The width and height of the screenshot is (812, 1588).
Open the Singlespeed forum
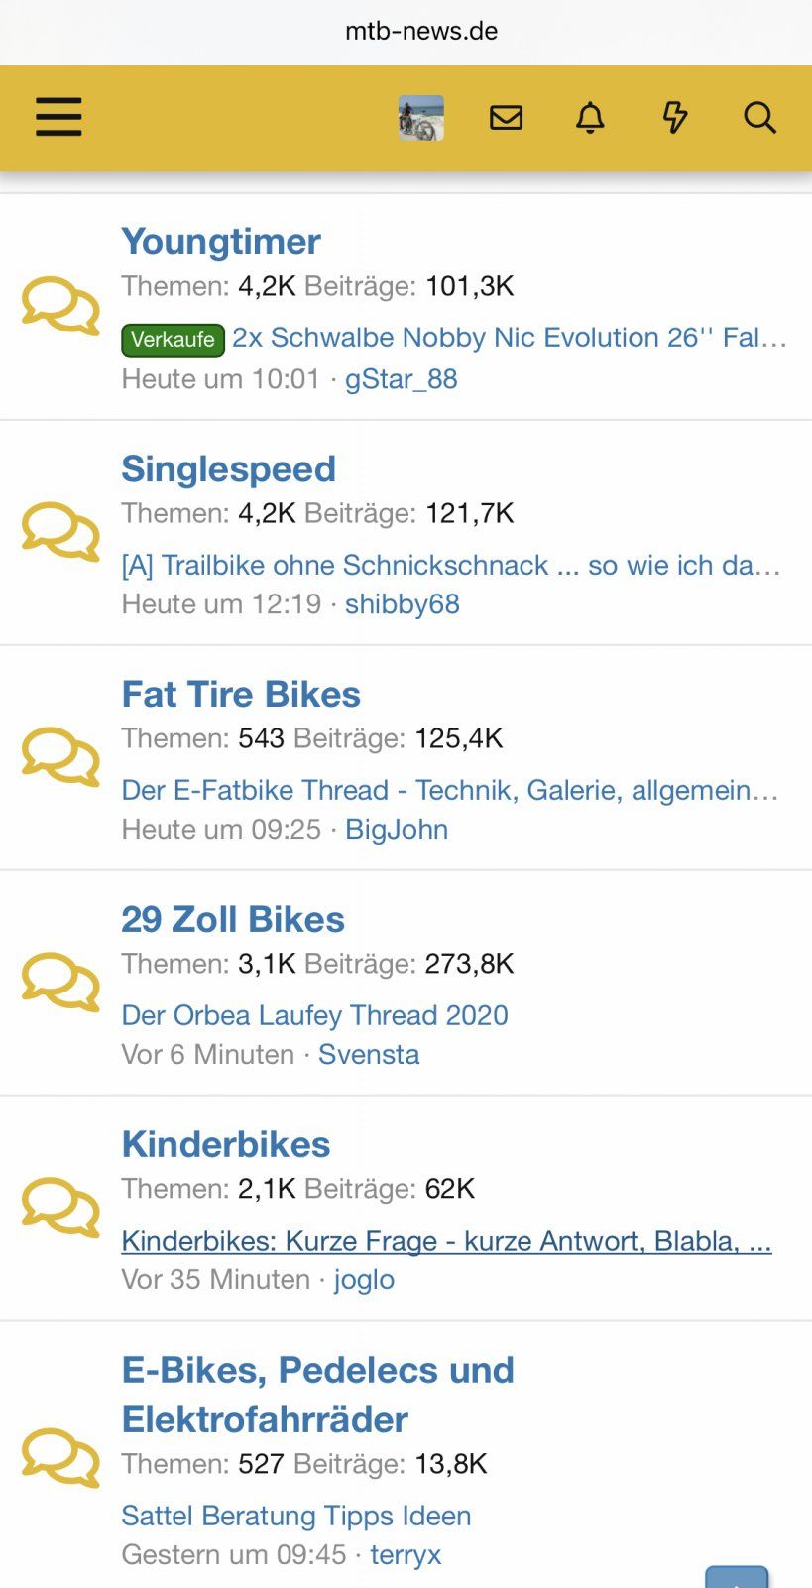coord(229,468)
